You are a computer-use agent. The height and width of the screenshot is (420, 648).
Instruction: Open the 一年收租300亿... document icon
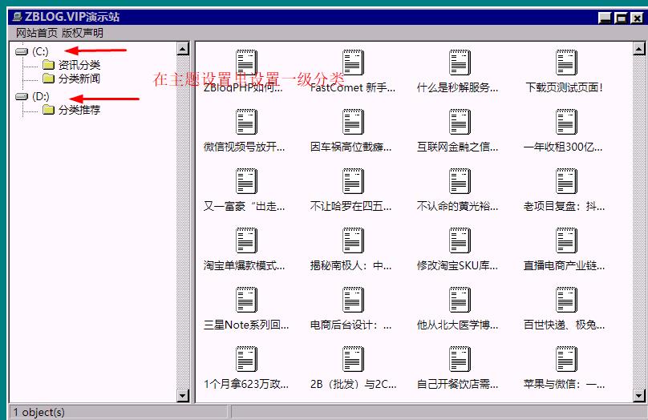(x=566, y=122)
